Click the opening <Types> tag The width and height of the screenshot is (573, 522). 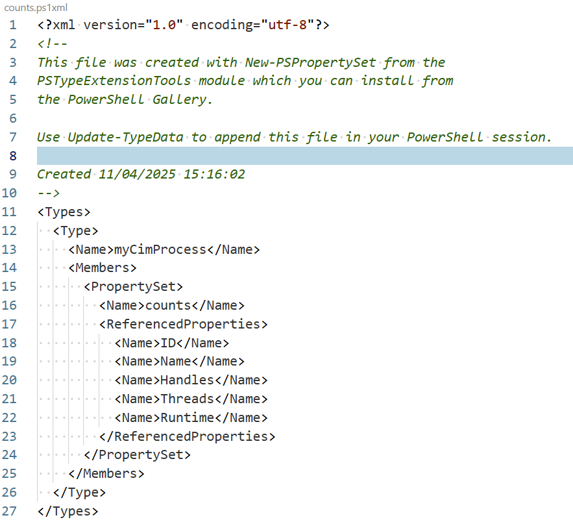[64, 212]
